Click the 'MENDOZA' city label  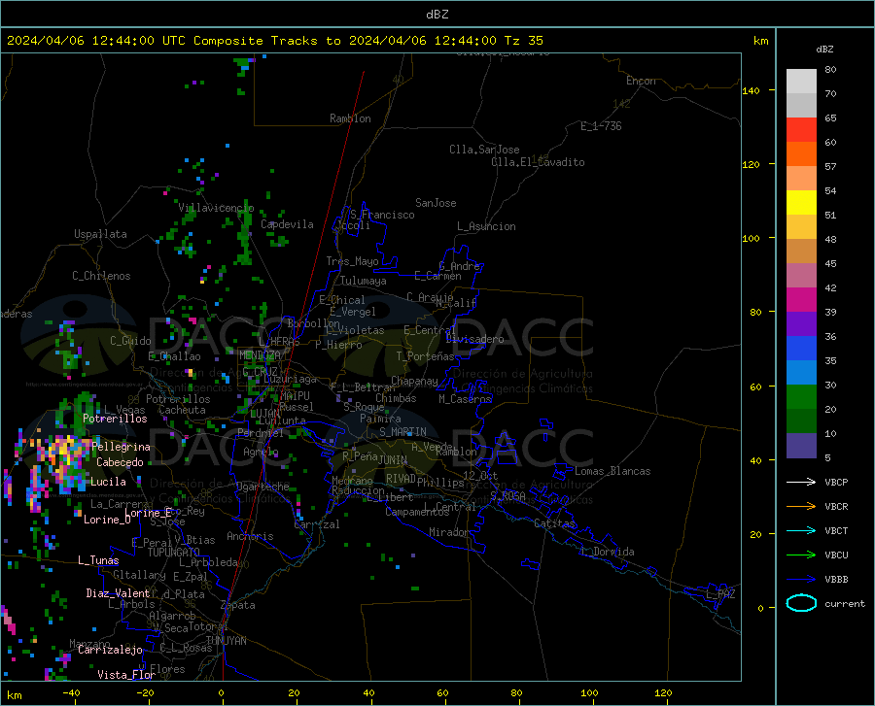[x=260, y=355]
